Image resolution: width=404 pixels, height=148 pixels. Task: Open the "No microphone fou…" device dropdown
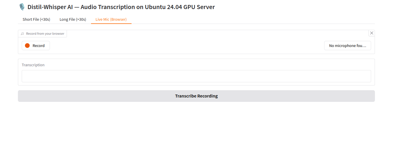(347, 46)
